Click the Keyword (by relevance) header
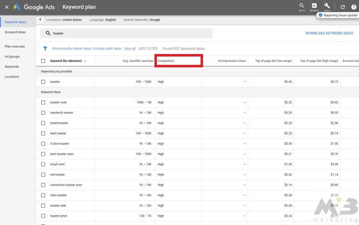This screenshot has width=359, height=225. [x=66, y=61]
